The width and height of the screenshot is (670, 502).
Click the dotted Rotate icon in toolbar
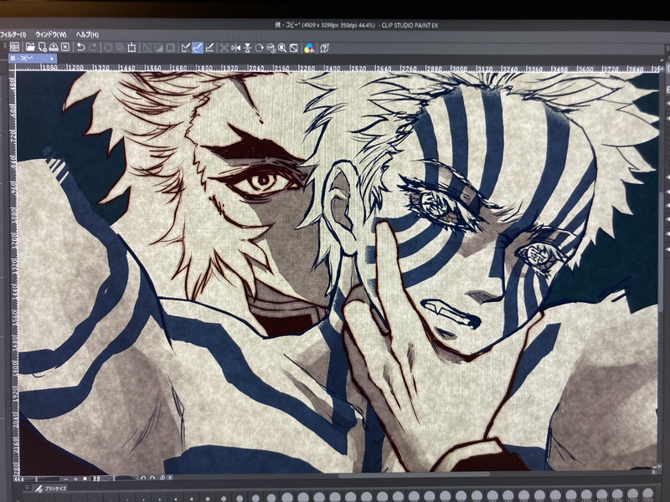259,49
